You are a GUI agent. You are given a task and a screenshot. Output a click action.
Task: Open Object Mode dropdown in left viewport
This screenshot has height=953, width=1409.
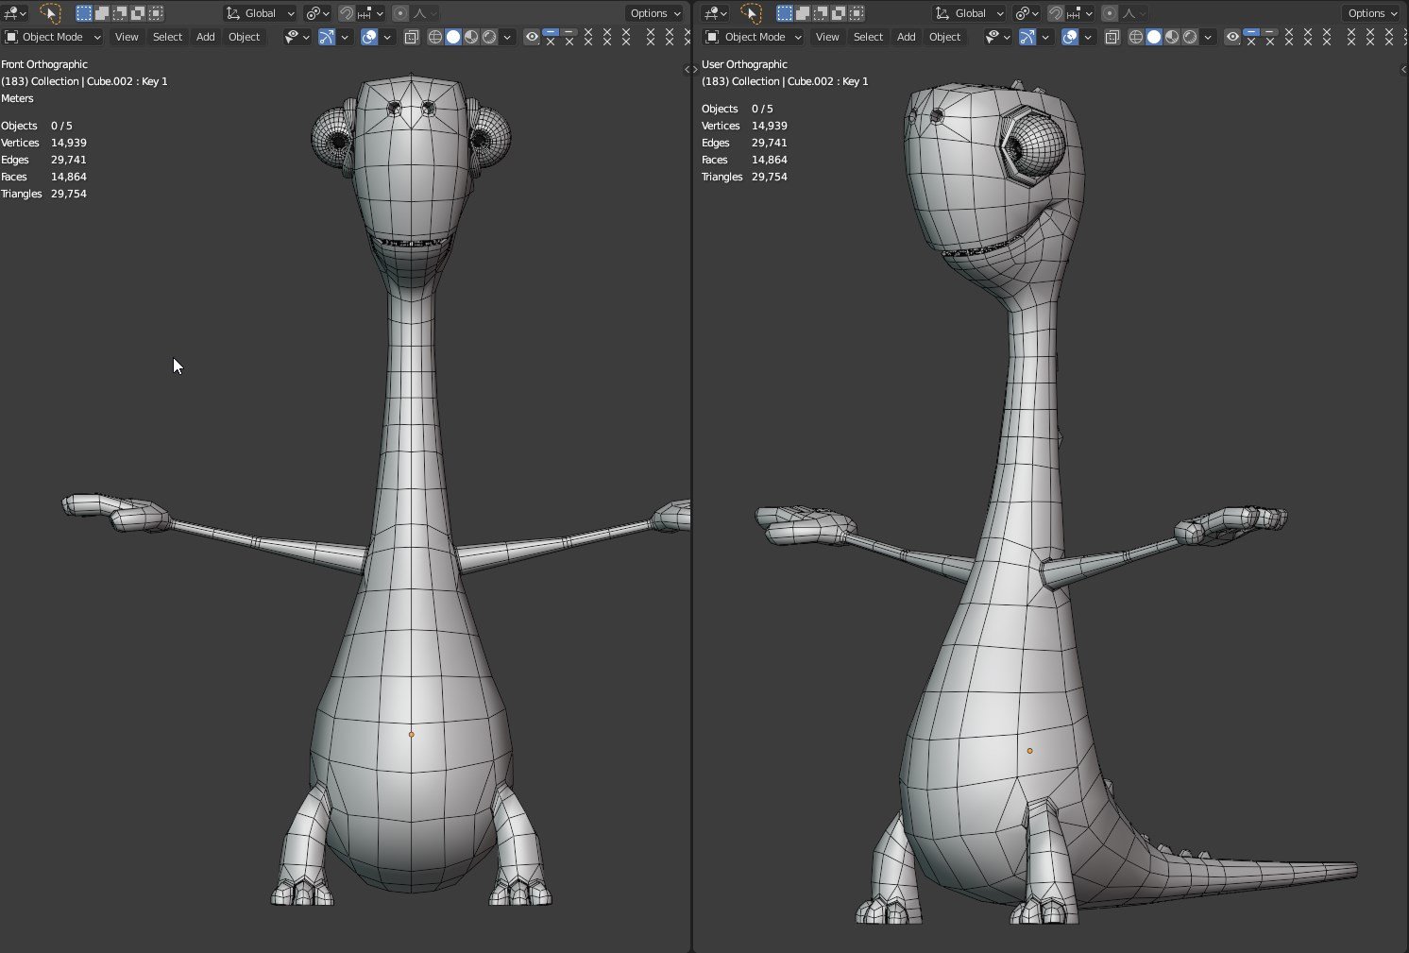click(x=53, y=37)
